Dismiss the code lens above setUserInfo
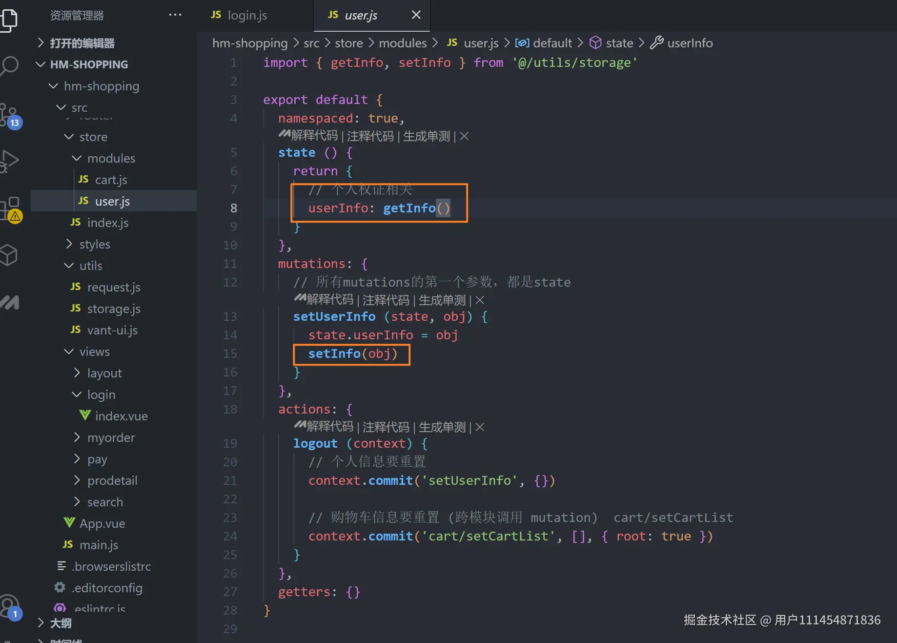897x643 pixels. point(480,300)
